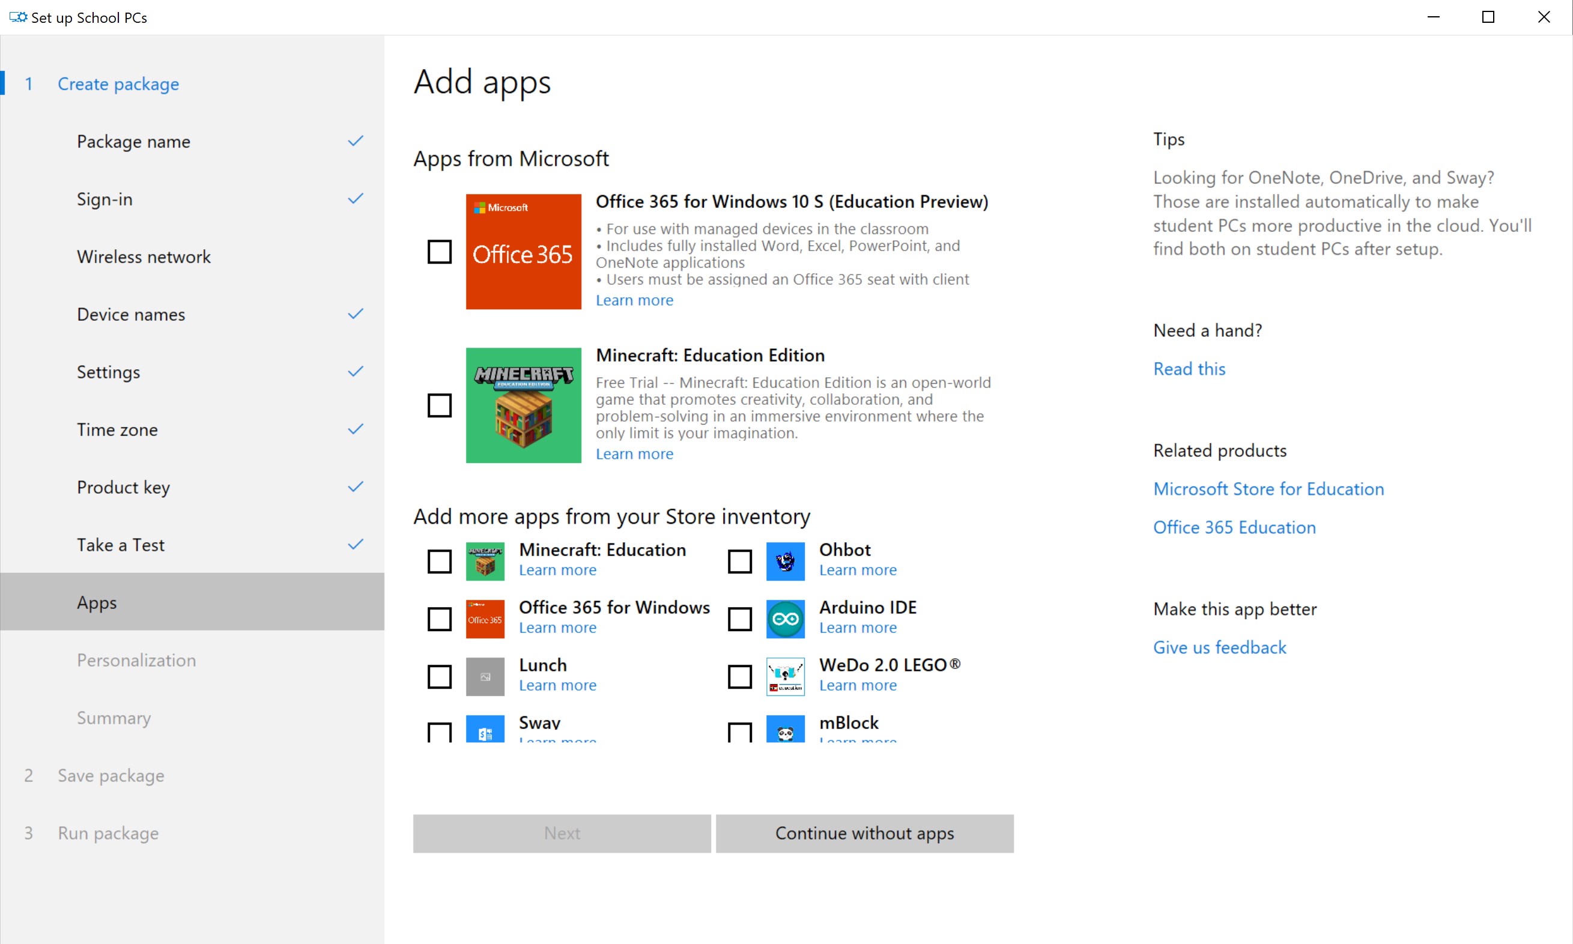
Task: Click the Ohbot app icon
Action: (785, 560)
